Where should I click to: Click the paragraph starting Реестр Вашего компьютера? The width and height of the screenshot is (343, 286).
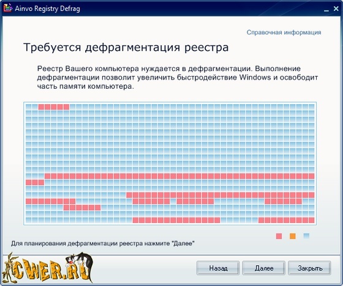tap(178, 77)
